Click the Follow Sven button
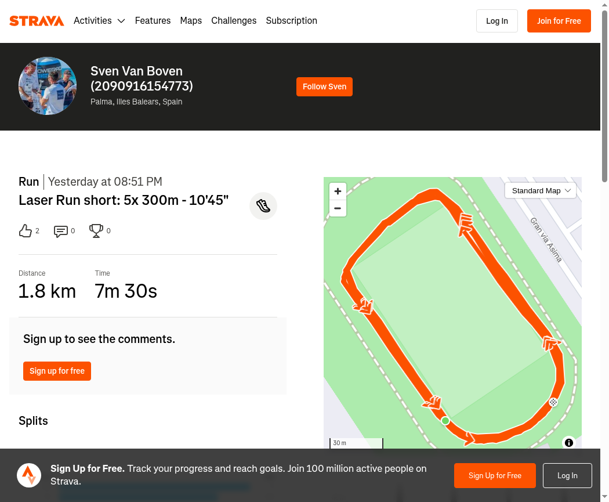The image size is (609, 502). point(324,86)
